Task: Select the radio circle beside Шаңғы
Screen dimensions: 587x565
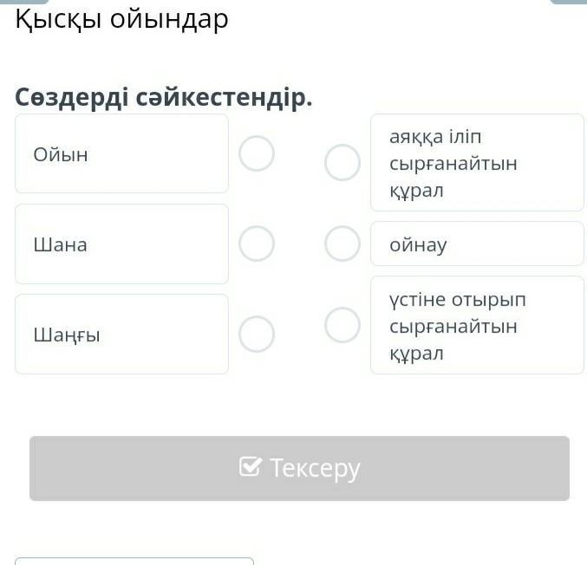Action: pos(257,334)
